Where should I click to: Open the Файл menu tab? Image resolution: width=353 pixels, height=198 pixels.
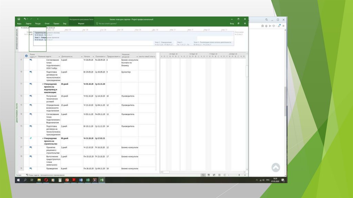[19, 24]
